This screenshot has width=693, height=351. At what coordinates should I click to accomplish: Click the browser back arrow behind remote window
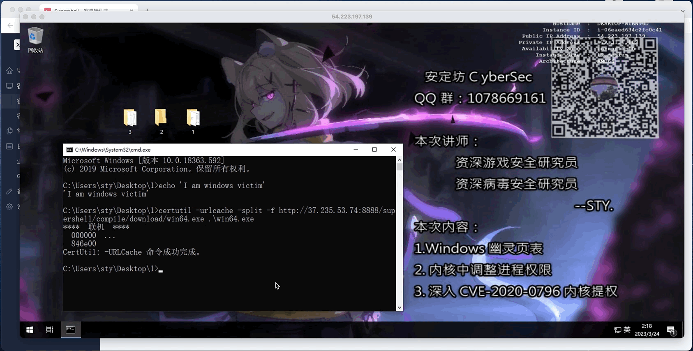(10, 25)
